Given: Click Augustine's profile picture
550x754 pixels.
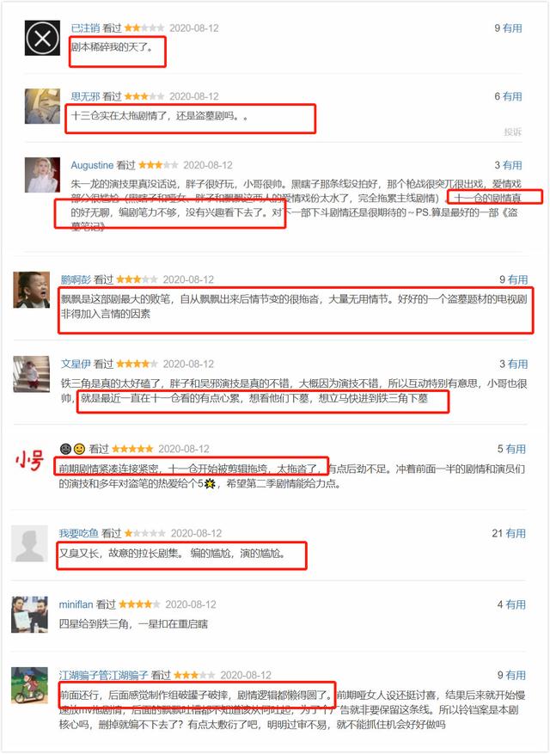Looking at the screenshot, I should [x=42, y=175].
